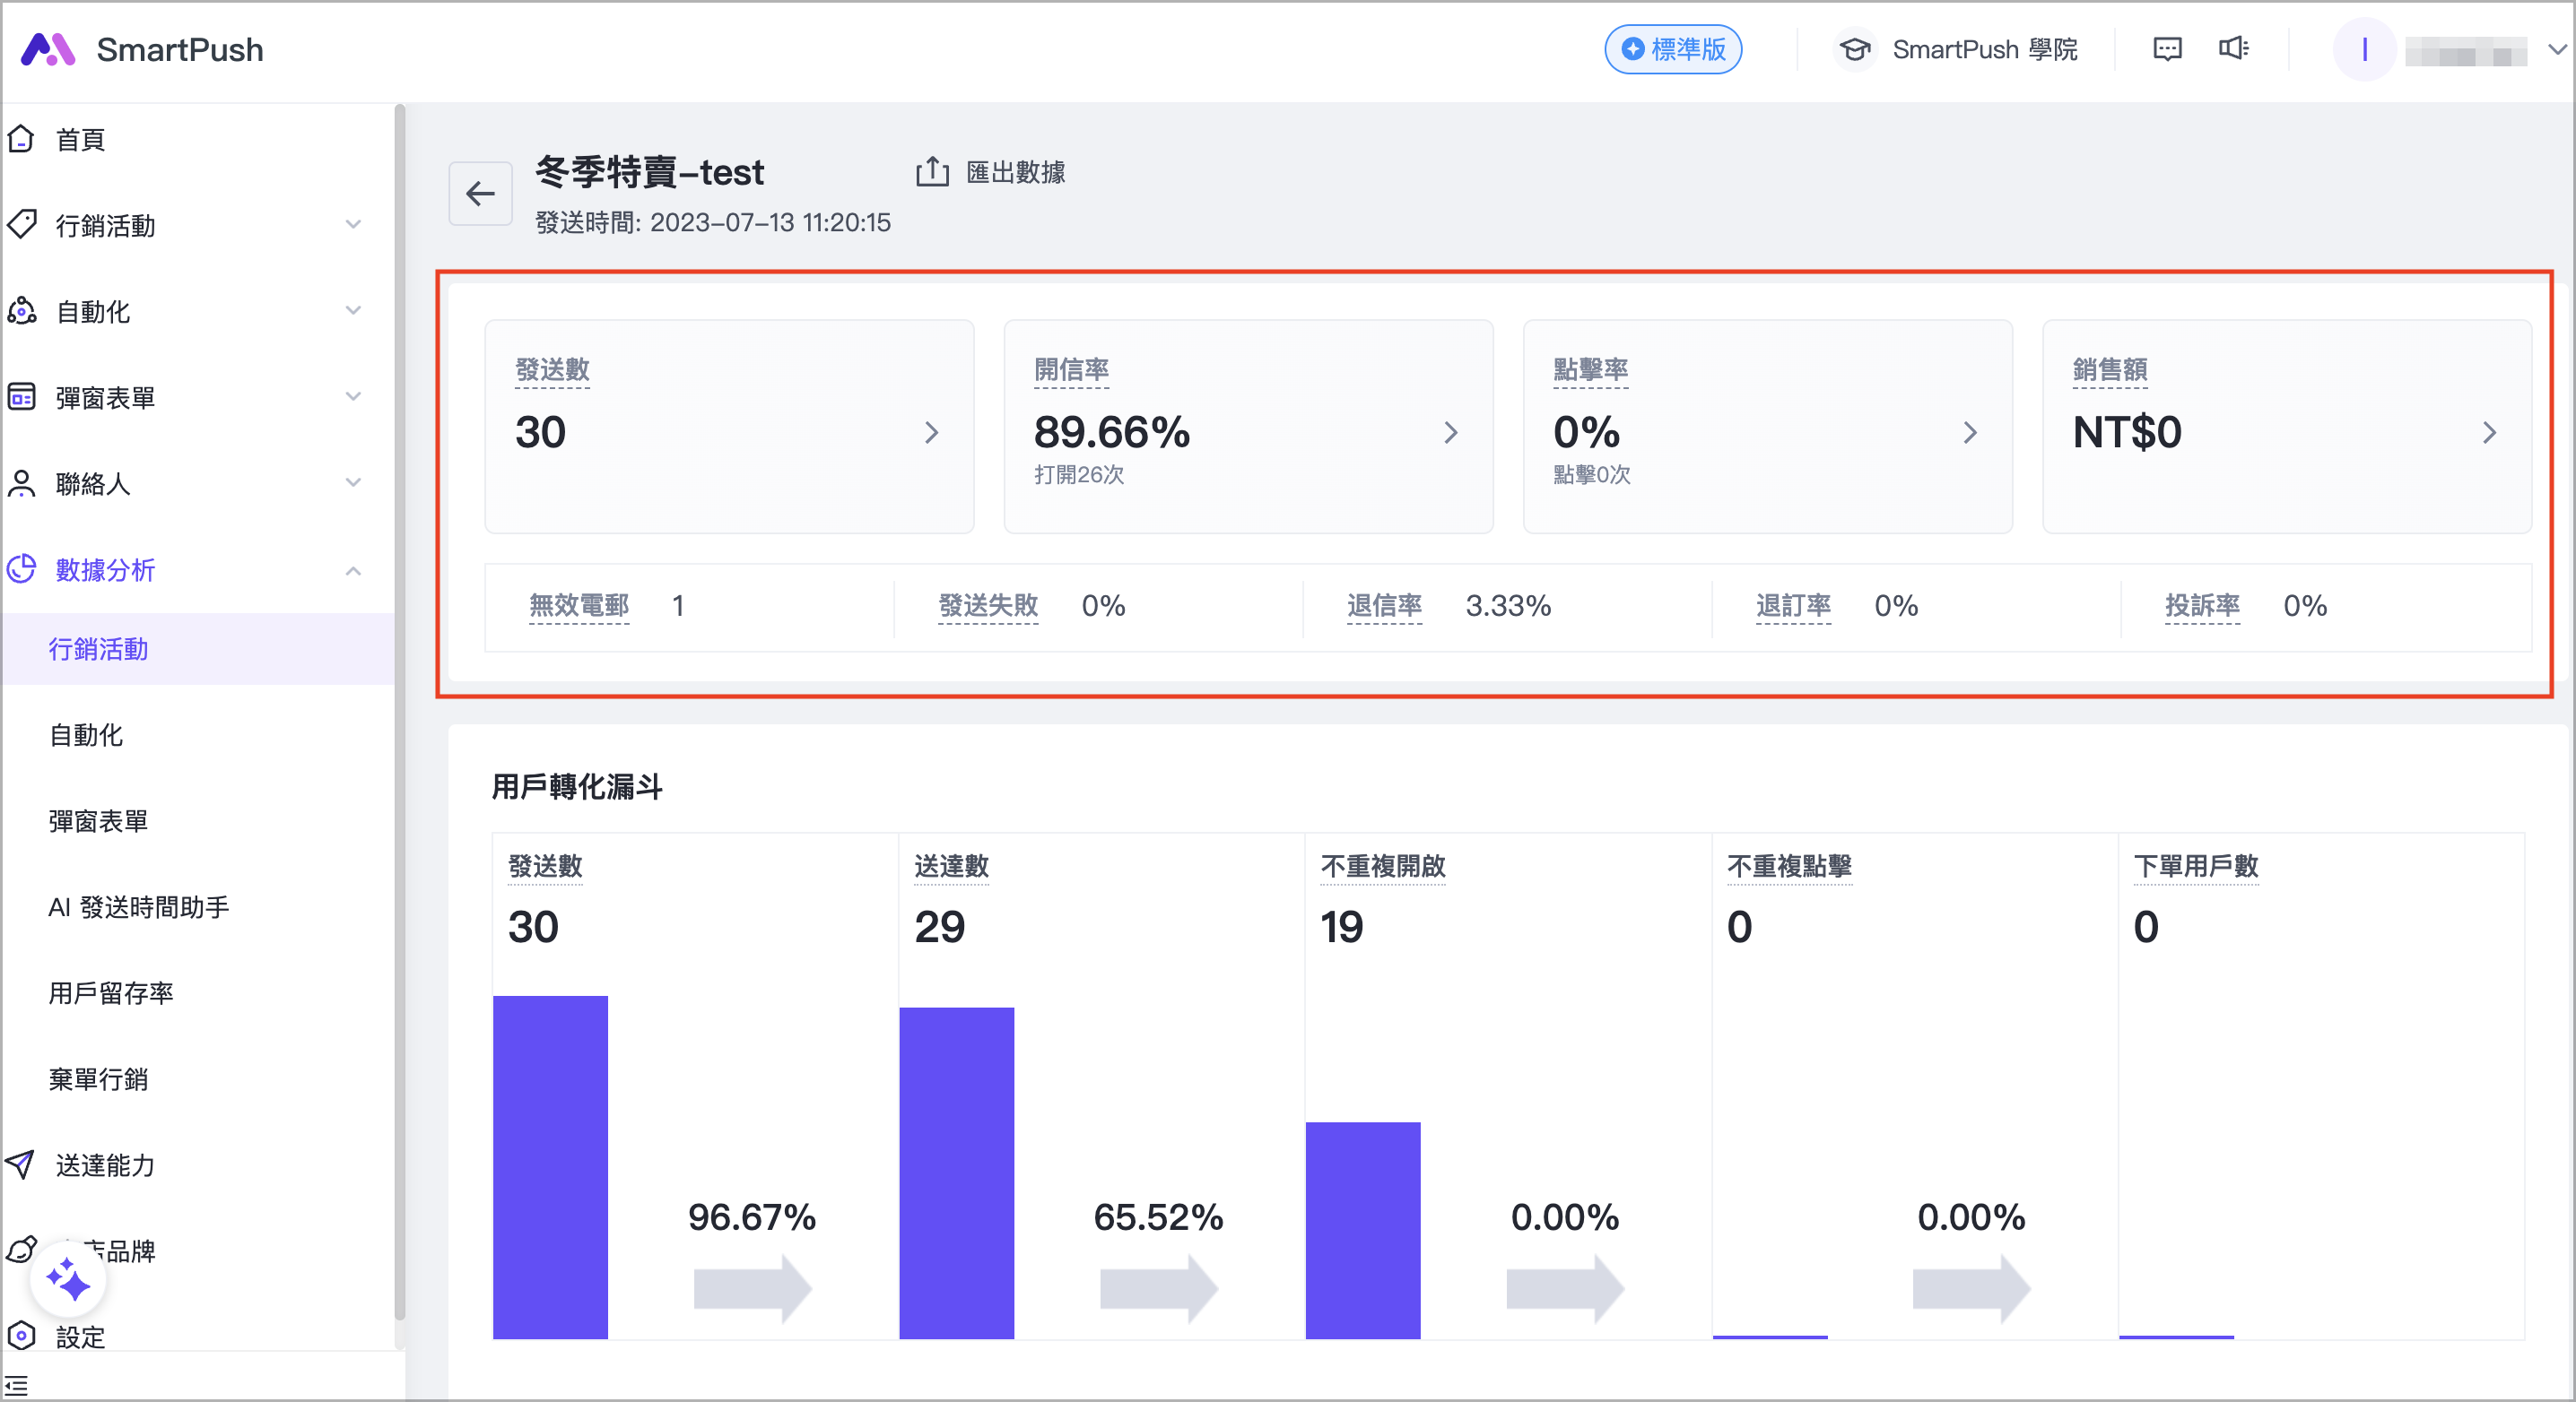Open 點擊率 card detail arrow
The height and width of the screenshot is (1402, 2576).
[x=1970, y=433]
